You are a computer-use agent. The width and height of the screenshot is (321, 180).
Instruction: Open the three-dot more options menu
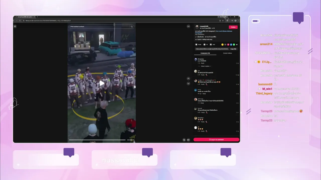point(188,26)
